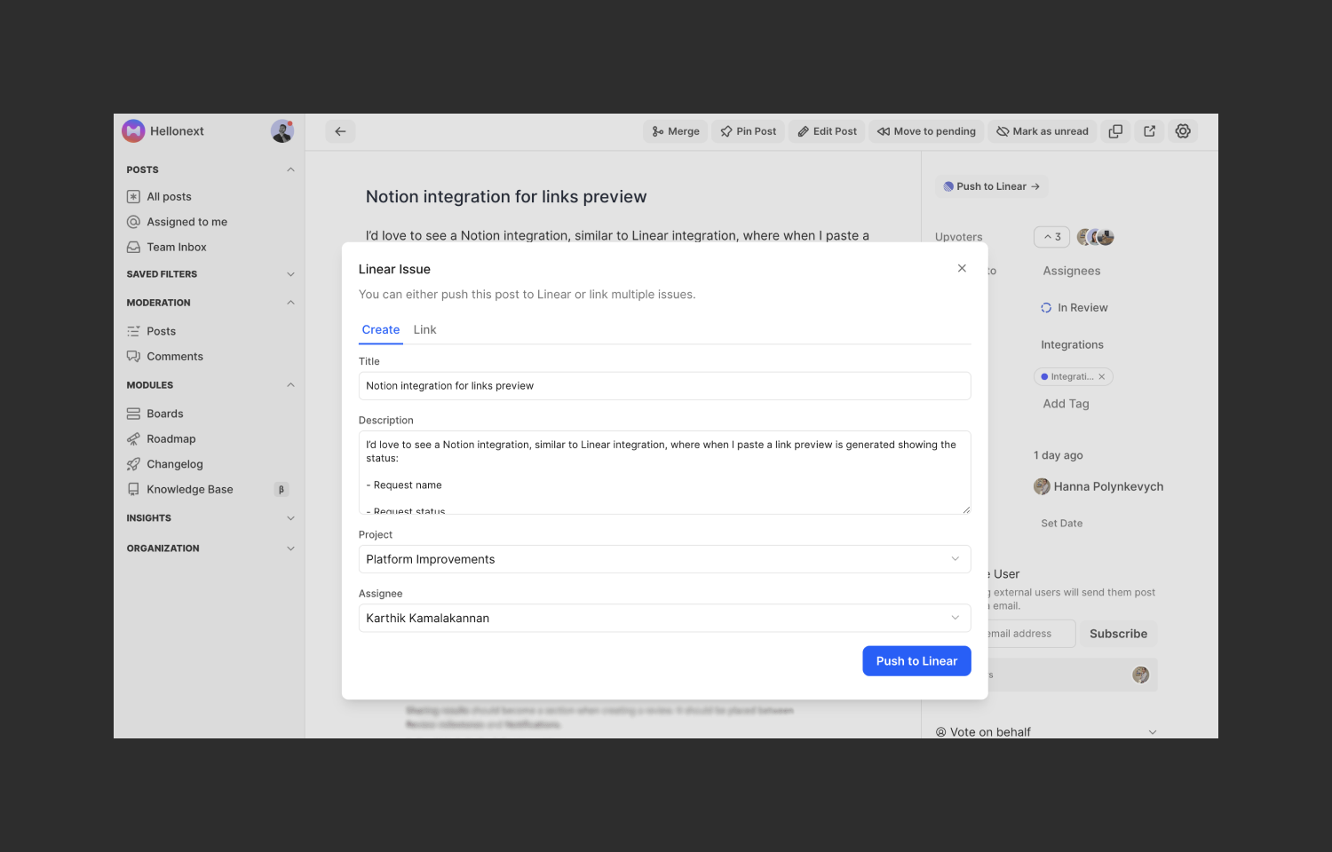The width and height of the screenshot is (1332, 852).
Task: Click Set Date
Action: point(1062,524)
